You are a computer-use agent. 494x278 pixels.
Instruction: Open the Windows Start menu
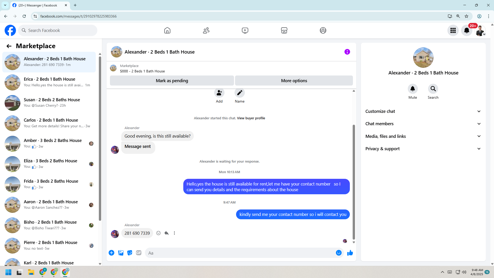(8, 272)
